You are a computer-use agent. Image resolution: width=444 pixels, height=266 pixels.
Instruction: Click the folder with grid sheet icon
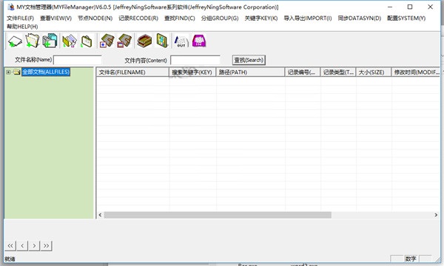point(70,41)
